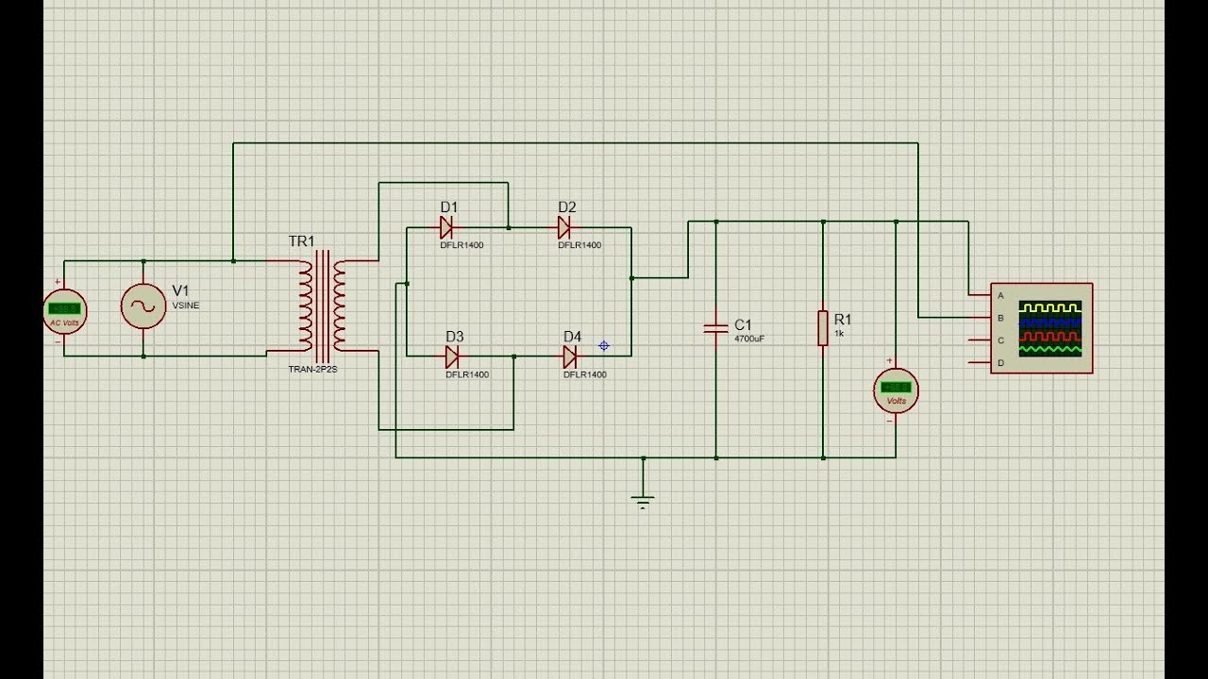The height and width of the screenshot is (679, 1208).
Task: Open the oscilloscope instrument
Action: coord(1042,328)
